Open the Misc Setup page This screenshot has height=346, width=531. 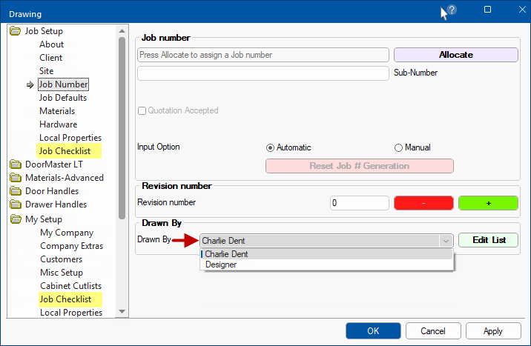coord(62,273)
